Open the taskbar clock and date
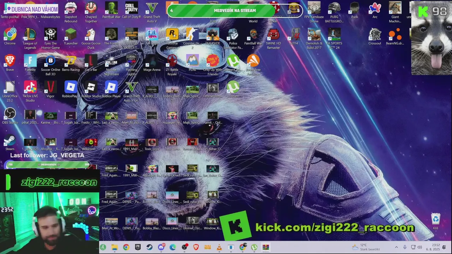The width and height of the screenshot is (452, 254). (433, 247)
